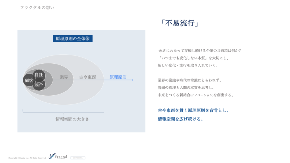Click the 情報空間の大きさ caption
Image resolution: width=290 pixels, height=163 pixels.
coord(72,119)
